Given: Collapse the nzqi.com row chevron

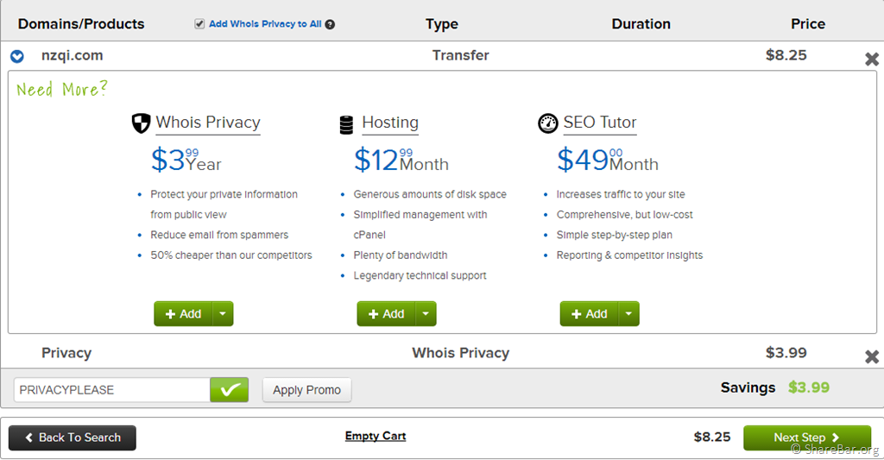Looking at the screenshot, I should [x=17, y=57].
